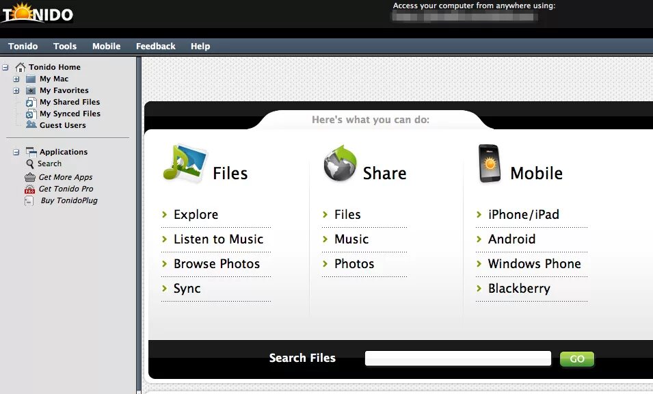
Task: Collapse the Applications tree node
Action: (16, 152)
